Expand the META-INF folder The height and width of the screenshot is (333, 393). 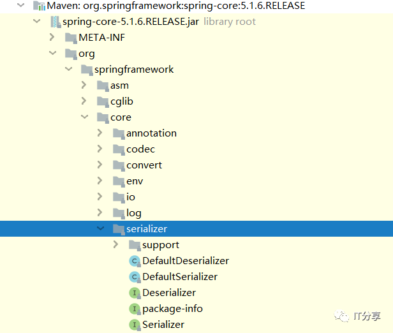point(52,37)
